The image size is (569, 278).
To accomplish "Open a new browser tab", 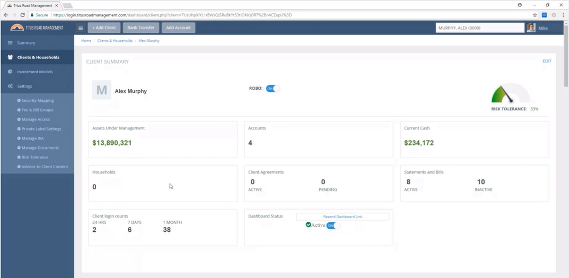I will pyautogui.click(x=67, y=5).
